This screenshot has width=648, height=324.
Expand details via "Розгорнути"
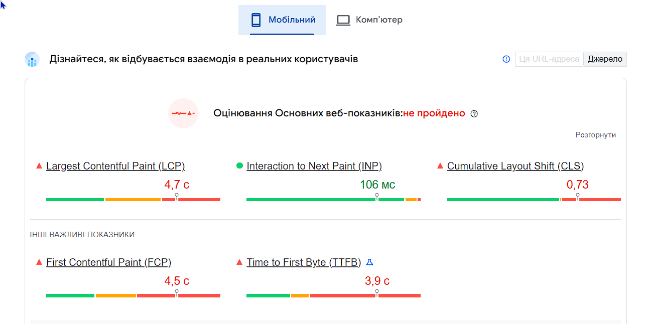(595, 135)
